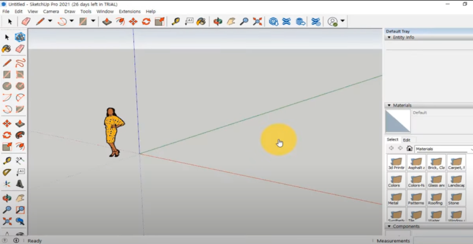Image resolution: width=473 pixels, height=244 pixels.
Task: Choose the Scale tool in top toolbar
Action: point(159,21)
